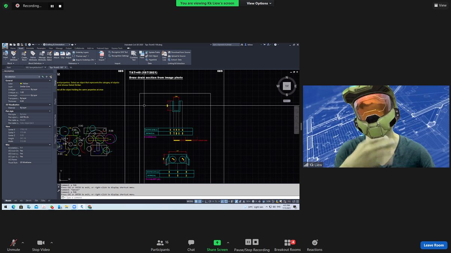The width and height of the screenshot is (451, 253).
Task: Toggle 2D object snap in status bar
Action: 226,201
